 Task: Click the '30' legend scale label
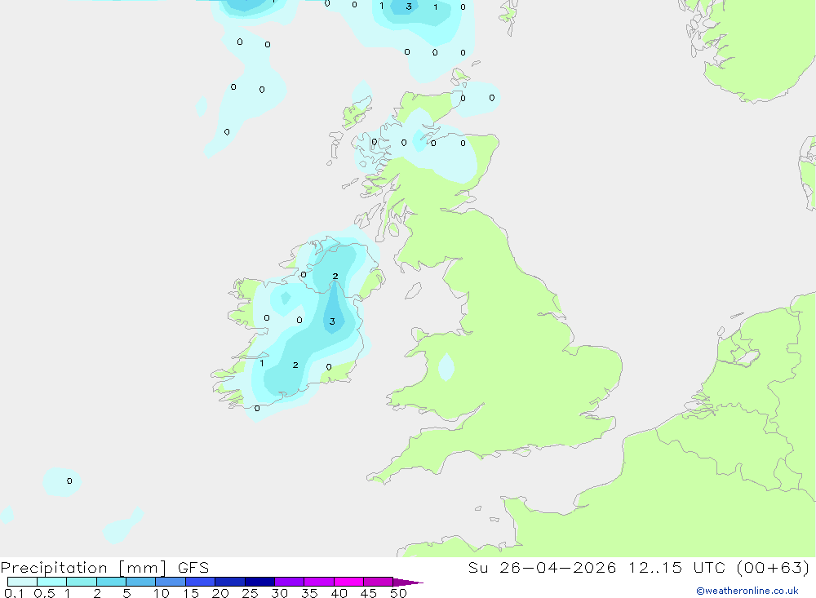(x=279, y=593)
